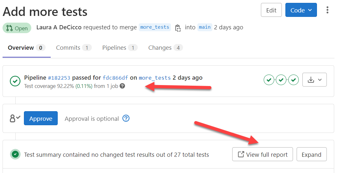This screenshot has height=173, width=338.
Task: Select the Overview tab
Action: (26, 48)
